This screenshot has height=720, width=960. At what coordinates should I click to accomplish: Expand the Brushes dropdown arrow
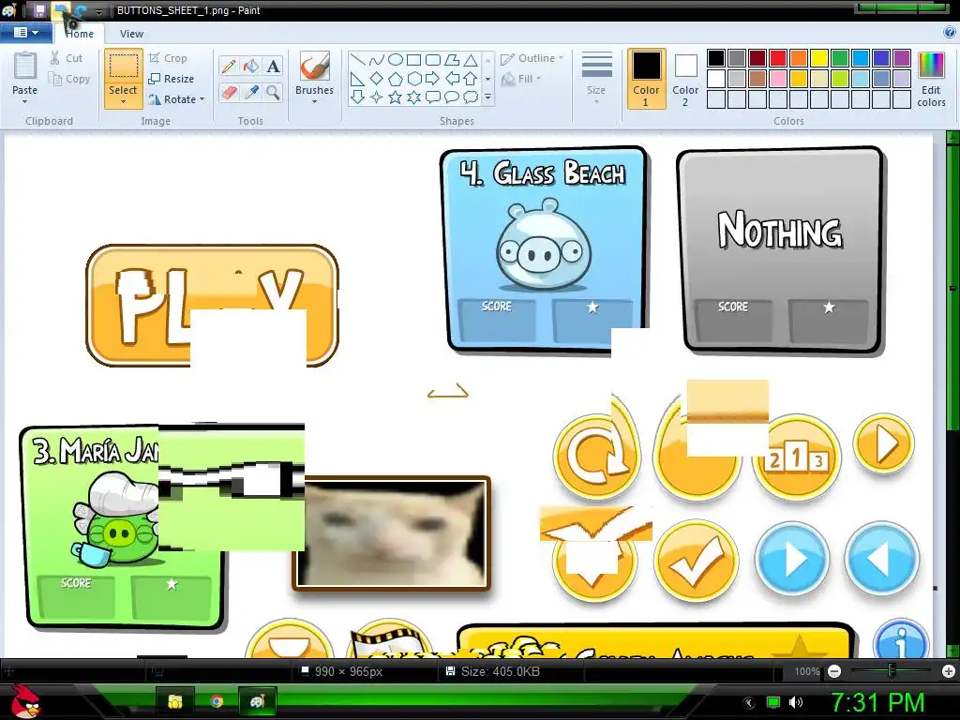(315, 101)
